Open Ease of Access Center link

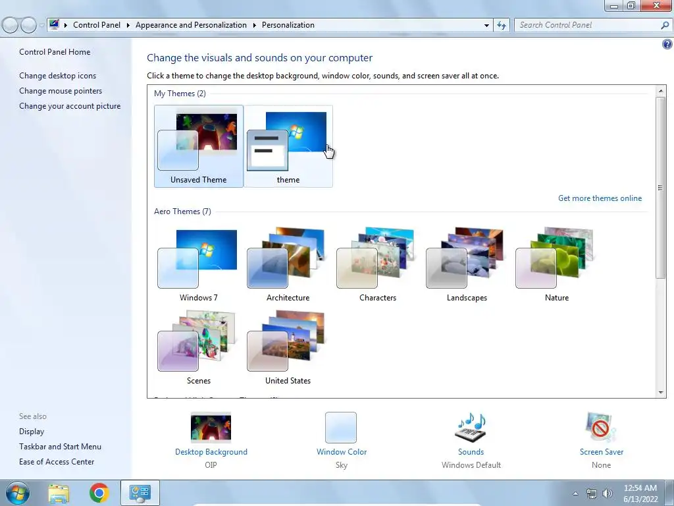coord(57,462)
